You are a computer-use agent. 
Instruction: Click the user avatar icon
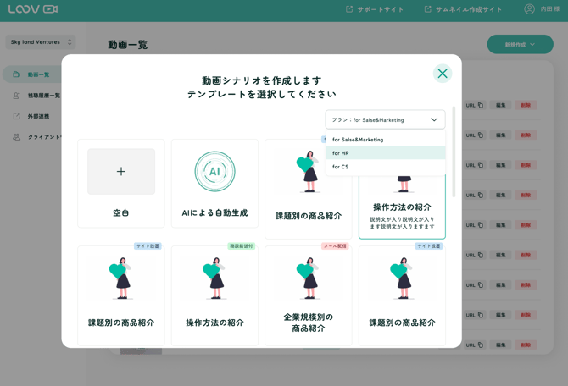point(529,9)
